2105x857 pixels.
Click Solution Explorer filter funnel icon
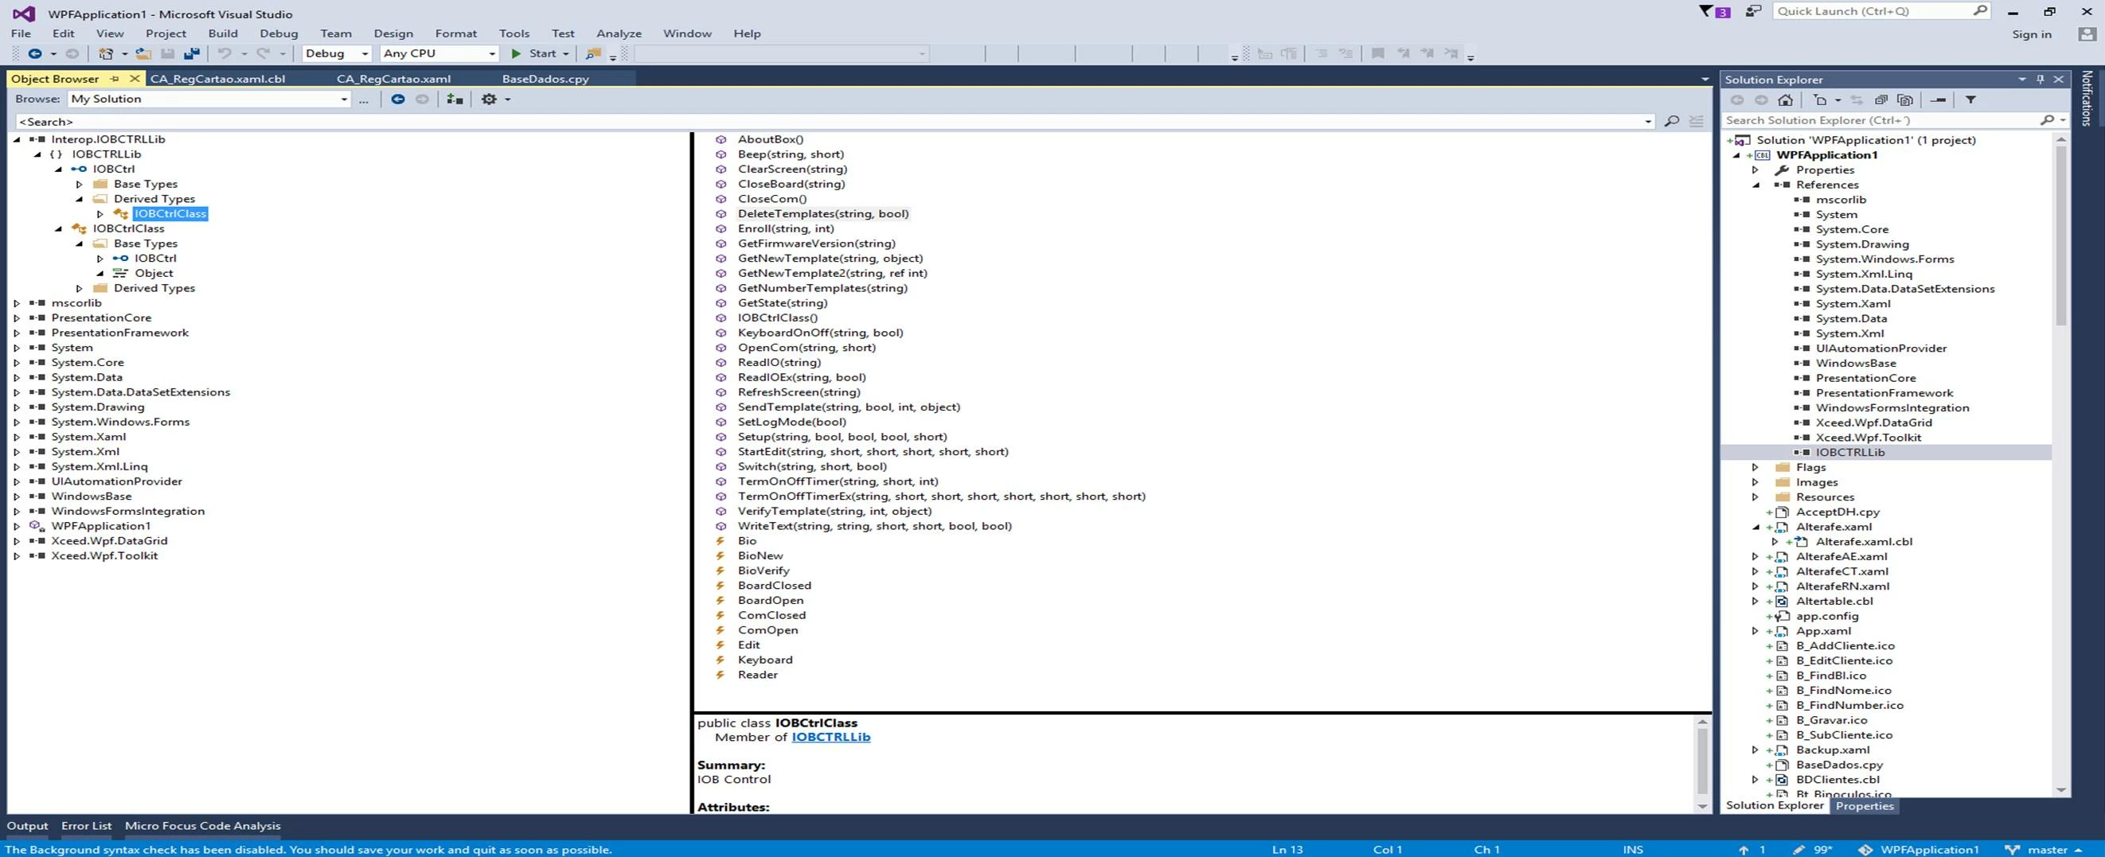coord(1971,99)
